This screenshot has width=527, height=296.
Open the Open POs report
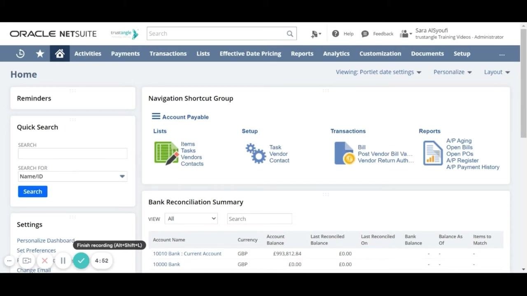coord(460,154)
